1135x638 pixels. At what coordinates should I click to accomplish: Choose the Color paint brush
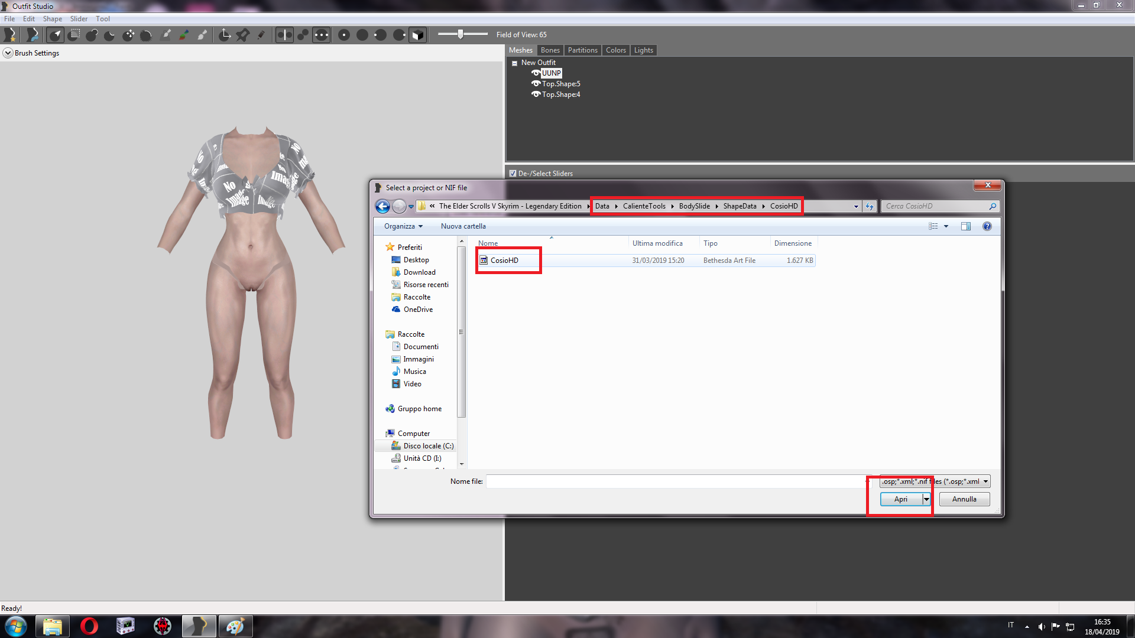coord(184,35)
